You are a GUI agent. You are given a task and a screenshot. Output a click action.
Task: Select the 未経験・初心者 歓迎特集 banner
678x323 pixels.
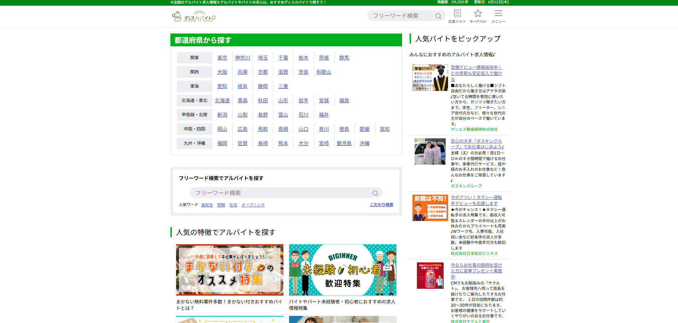coord(342,270)
